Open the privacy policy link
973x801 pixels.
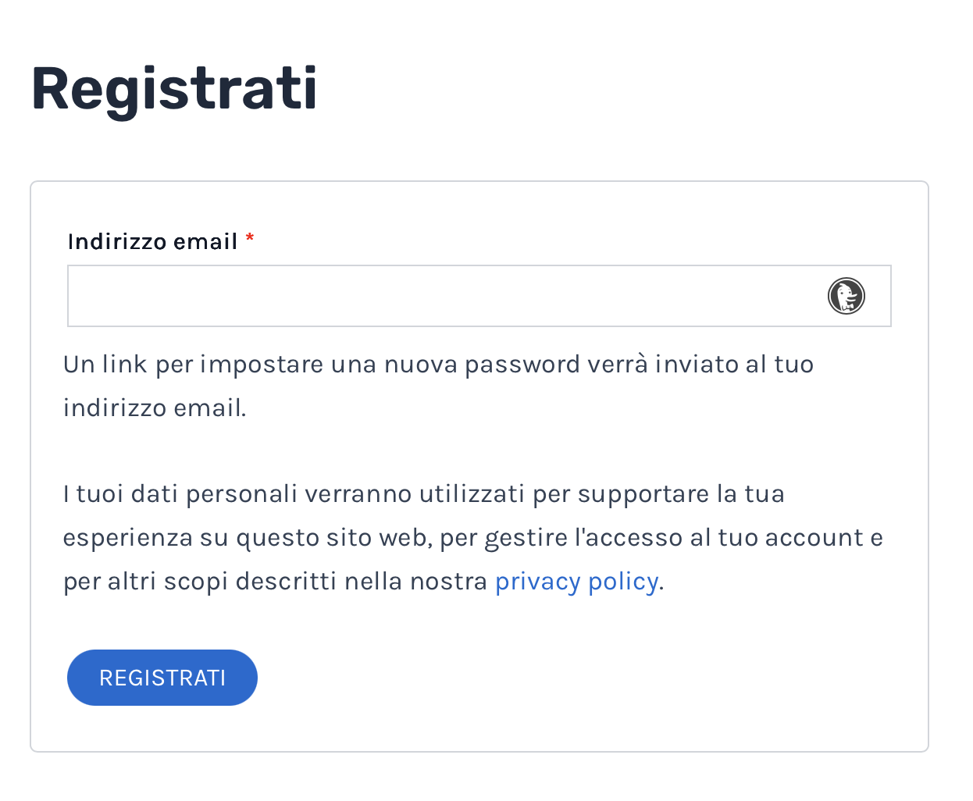pyautogui.click(x=576, y=582)
